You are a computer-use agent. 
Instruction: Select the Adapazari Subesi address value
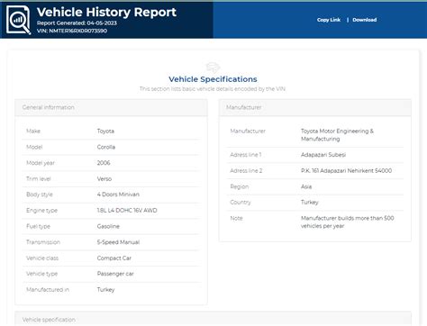[x=323, y=155]
